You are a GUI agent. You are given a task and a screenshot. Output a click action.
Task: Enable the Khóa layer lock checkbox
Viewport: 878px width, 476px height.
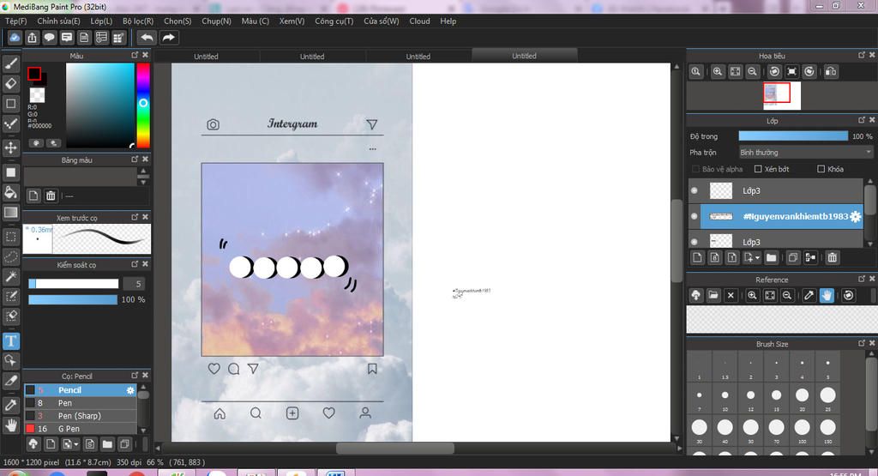pos(821,169)
